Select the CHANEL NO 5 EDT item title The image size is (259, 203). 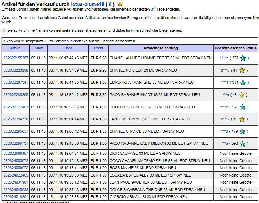tap(143, 70)
